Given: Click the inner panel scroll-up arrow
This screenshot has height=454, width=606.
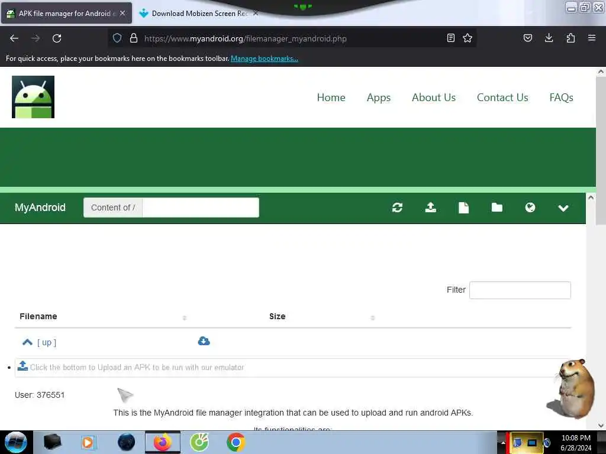Looking at the screenshot, I should click(591, 197).
